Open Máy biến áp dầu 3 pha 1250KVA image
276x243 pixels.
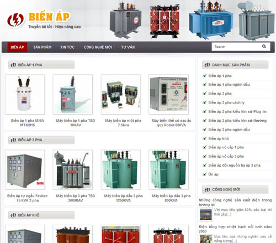click(x=121, y=169)
